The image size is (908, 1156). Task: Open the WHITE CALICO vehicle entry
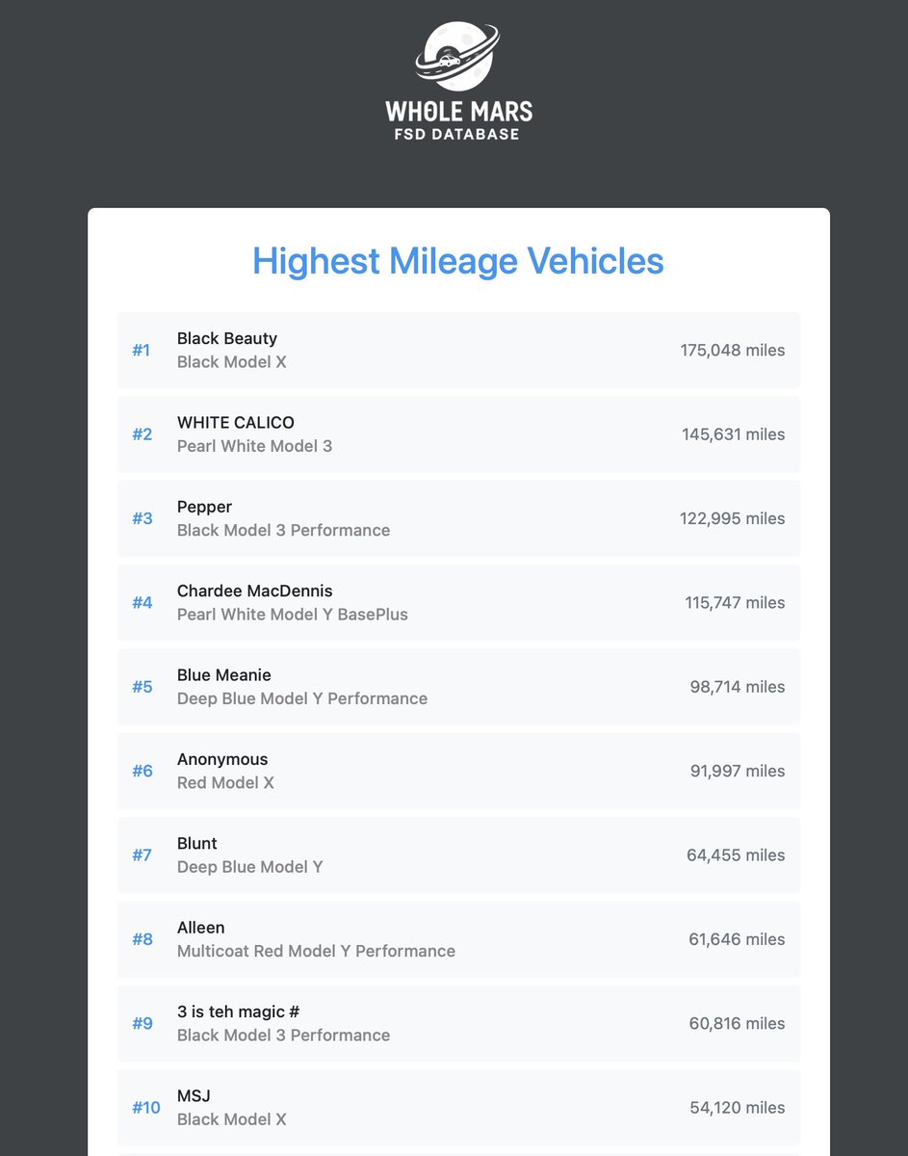click(458, 434)
